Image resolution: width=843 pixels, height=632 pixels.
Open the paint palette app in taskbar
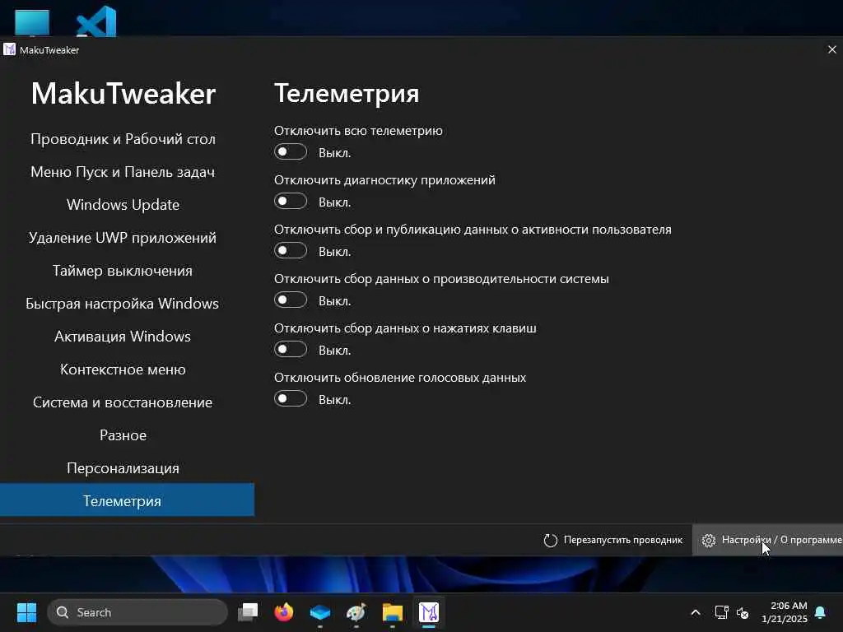tap(356, 612)
